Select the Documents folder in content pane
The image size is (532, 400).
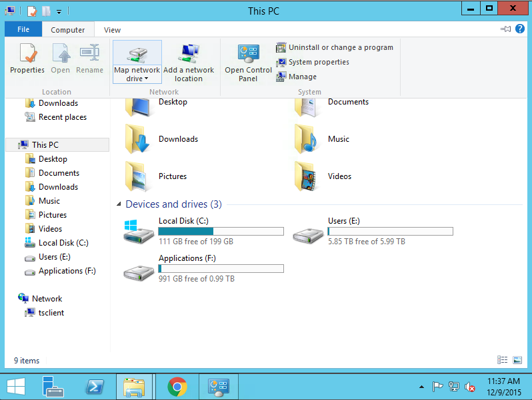pyautogui.click(x=332, y=107)
